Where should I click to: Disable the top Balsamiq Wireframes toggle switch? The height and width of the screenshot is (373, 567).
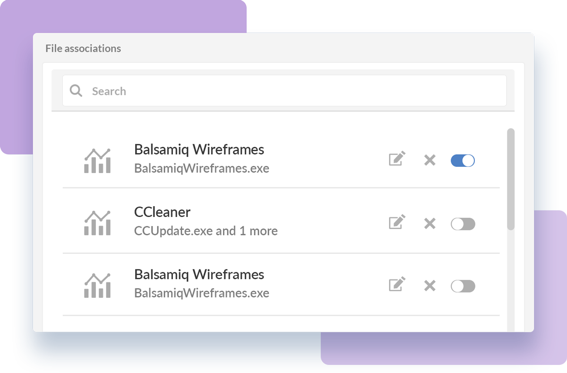coord(463,161)
